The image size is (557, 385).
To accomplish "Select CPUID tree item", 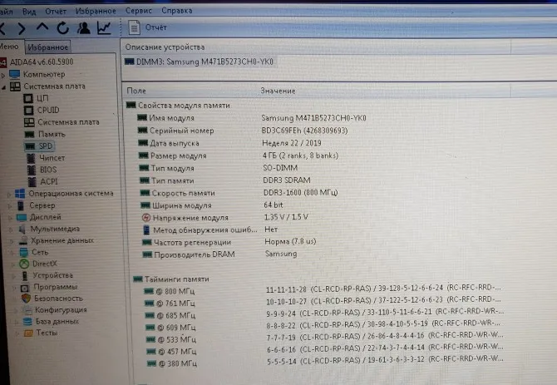I will 42,110.
